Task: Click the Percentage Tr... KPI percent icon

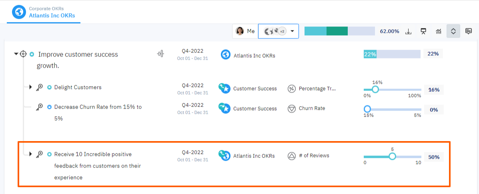Action: [x=292, y=89]
